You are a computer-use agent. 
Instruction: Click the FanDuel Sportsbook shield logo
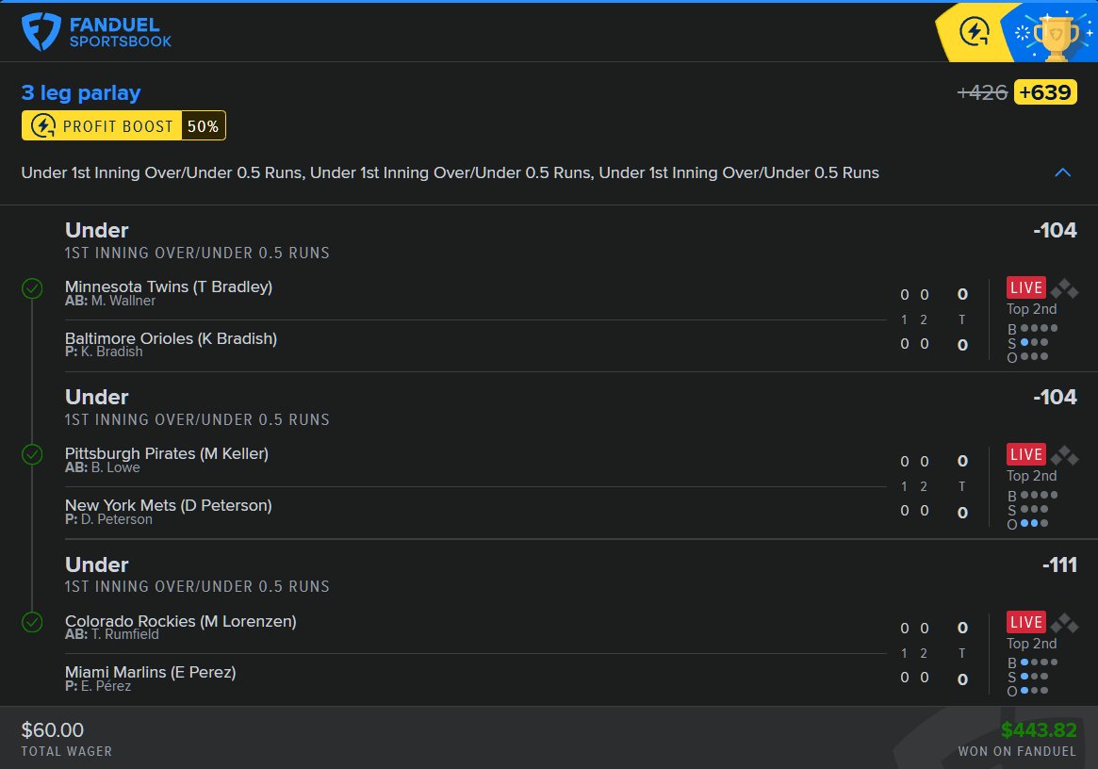pyautogui.click(x=41, y=31)
